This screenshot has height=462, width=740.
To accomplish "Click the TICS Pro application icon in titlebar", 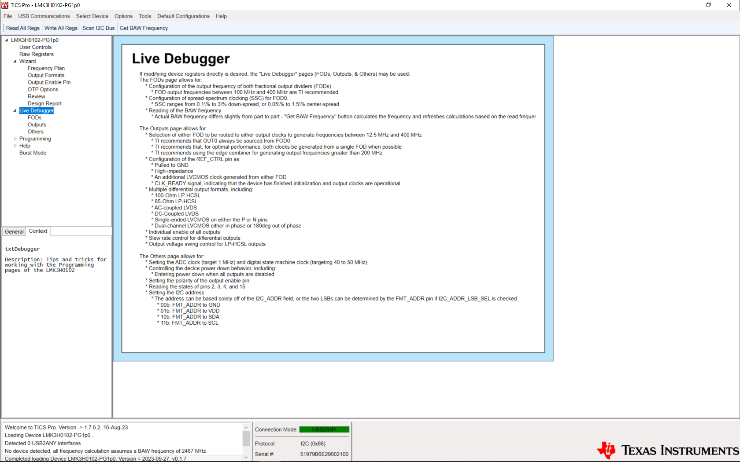I will 4,5.
